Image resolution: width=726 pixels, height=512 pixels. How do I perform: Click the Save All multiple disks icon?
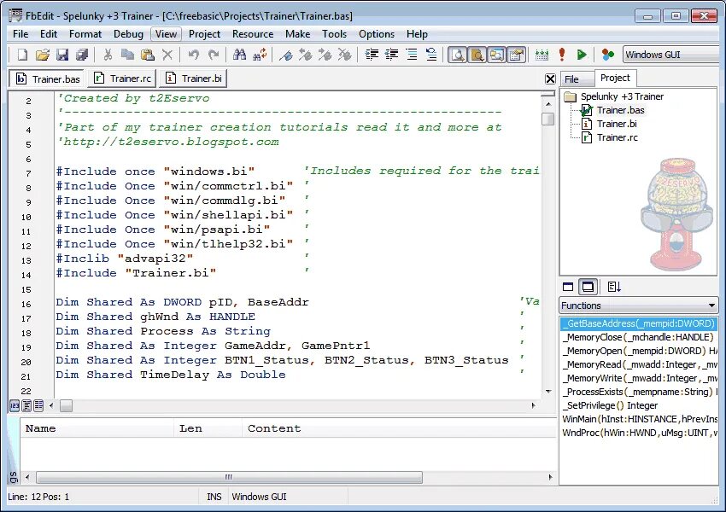tap(82, 55)
